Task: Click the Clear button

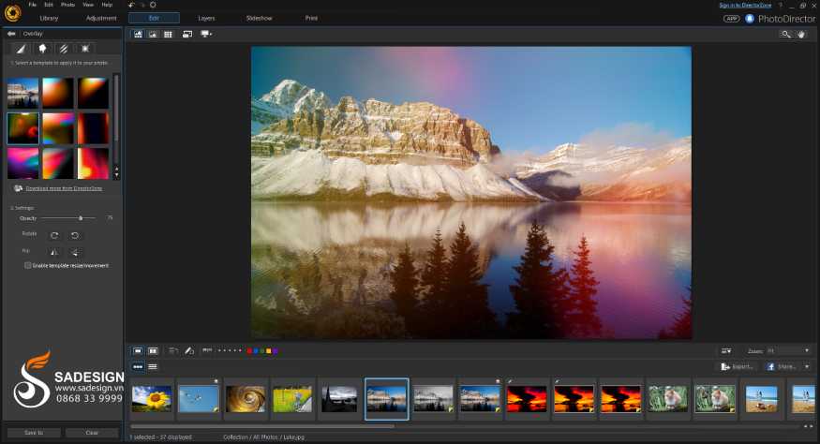Action: coord(92,433)
